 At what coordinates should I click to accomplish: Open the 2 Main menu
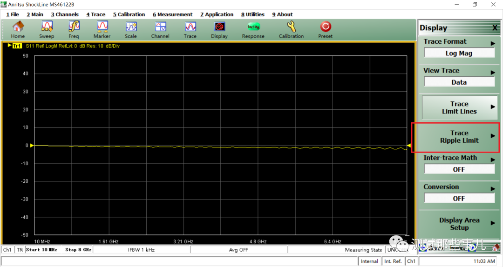35,14
